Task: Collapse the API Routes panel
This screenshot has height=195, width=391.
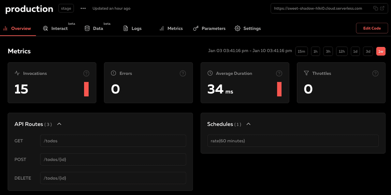Action: (59, 124)
